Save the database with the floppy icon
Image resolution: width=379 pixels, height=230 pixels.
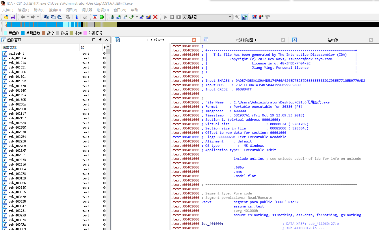(13, 17)
